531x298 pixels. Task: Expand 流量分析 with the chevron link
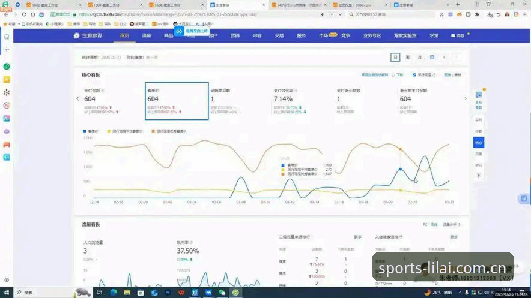coord(452,224)
